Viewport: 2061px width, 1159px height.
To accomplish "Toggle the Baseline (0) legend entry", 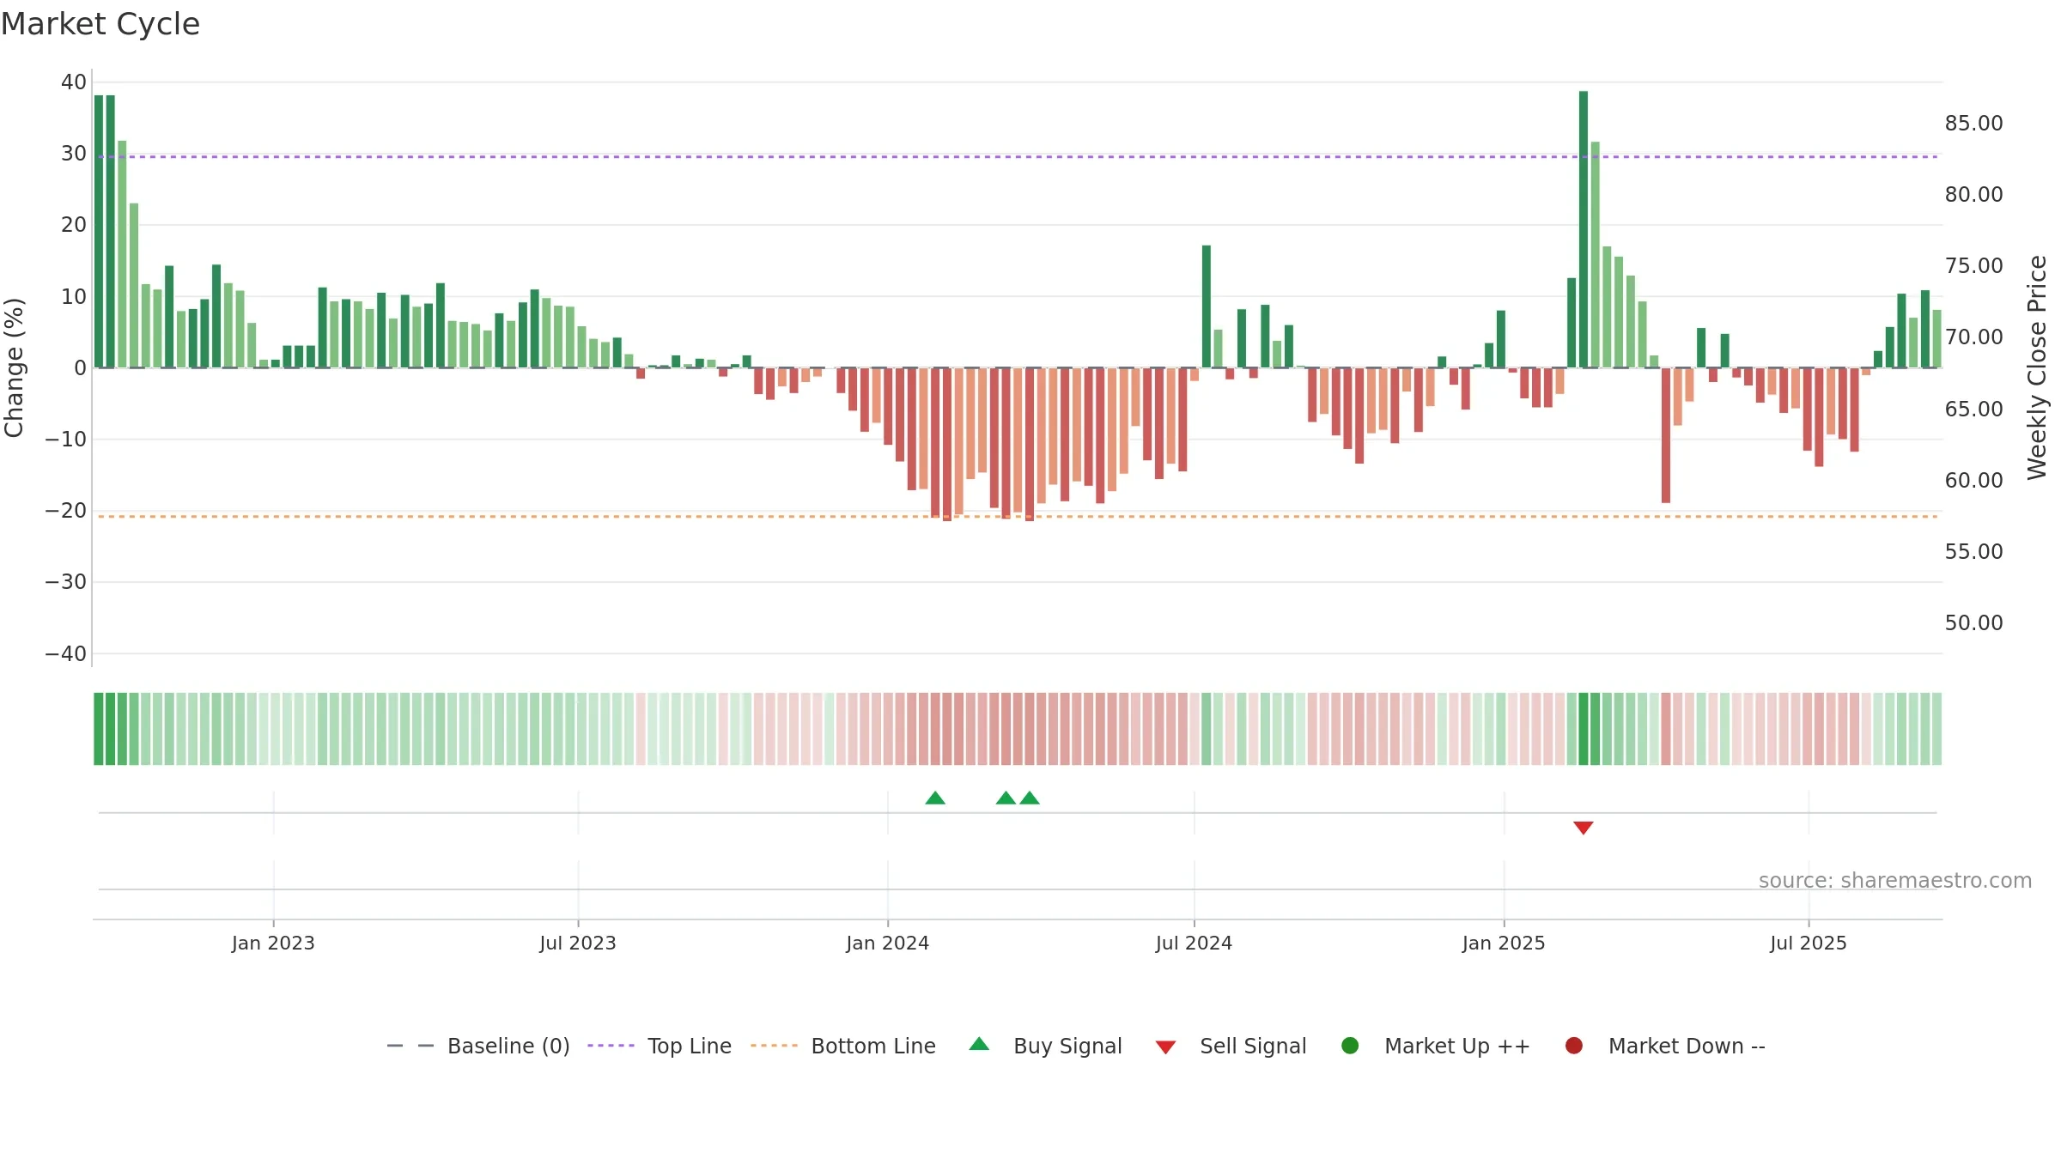I will tap(478, 1046).
